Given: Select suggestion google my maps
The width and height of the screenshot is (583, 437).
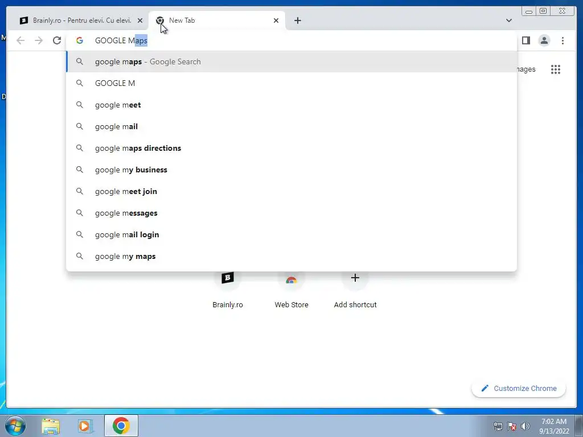Looking at the screenshot, I should click(291, 256).
